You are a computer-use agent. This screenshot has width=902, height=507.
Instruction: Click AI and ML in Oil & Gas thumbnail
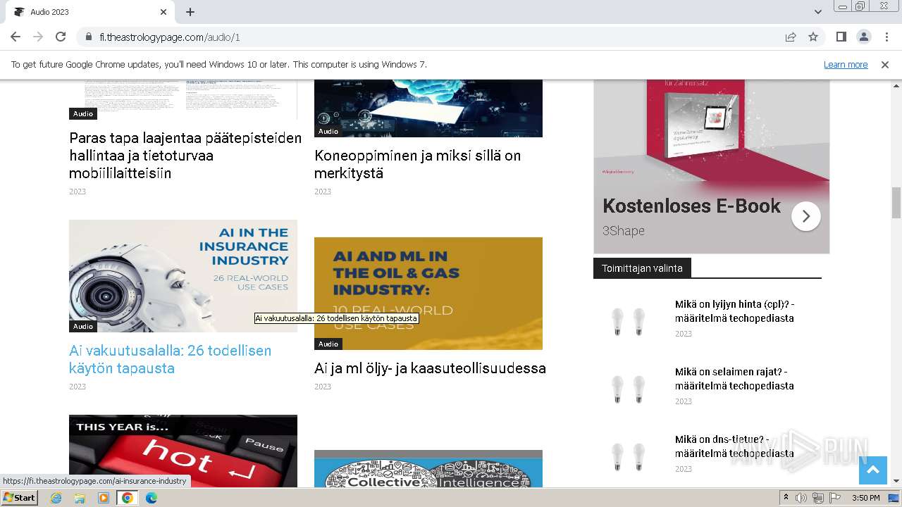pos(428,294)
